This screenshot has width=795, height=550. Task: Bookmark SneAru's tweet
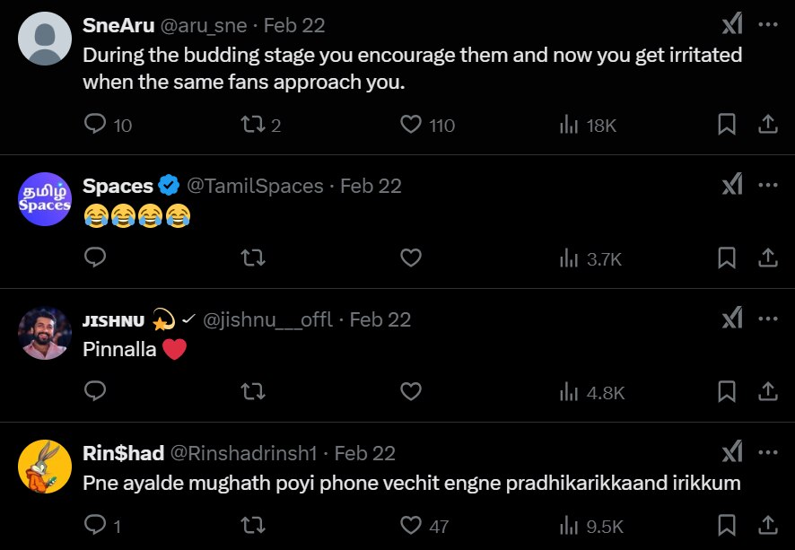point(727,125)
